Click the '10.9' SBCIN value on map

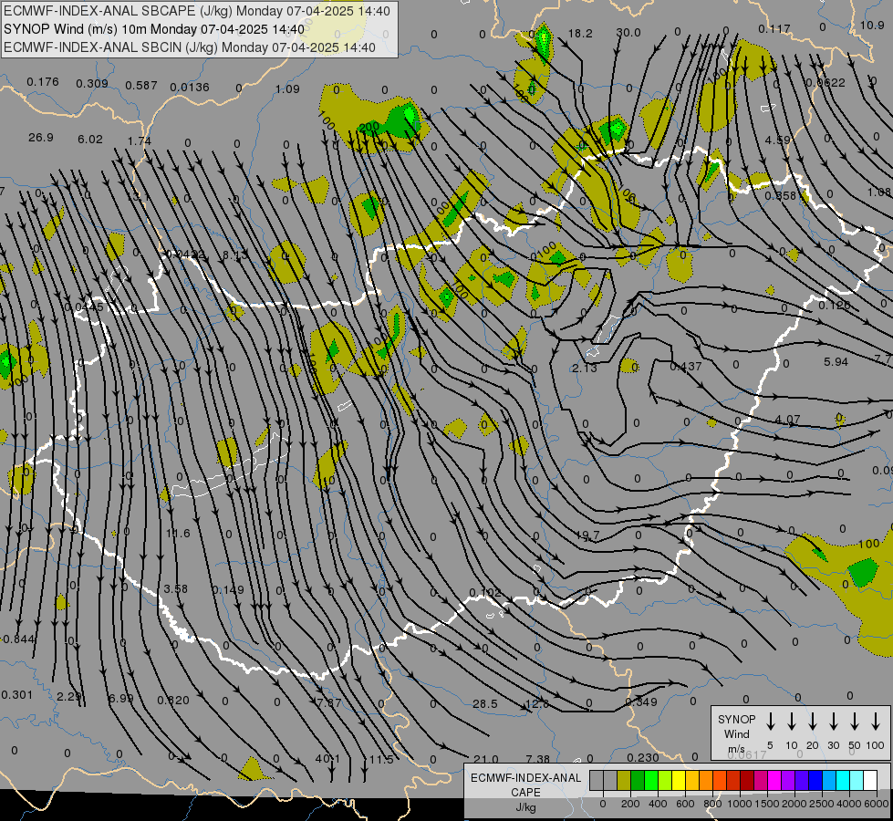point(872,25)
